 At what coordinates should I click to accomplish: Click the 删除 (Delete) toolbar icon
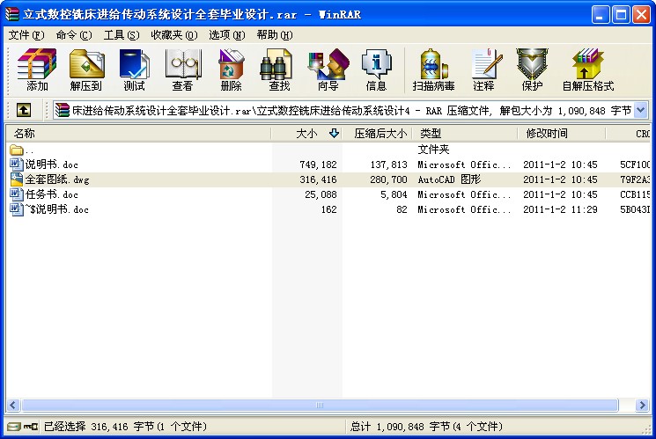231,70
